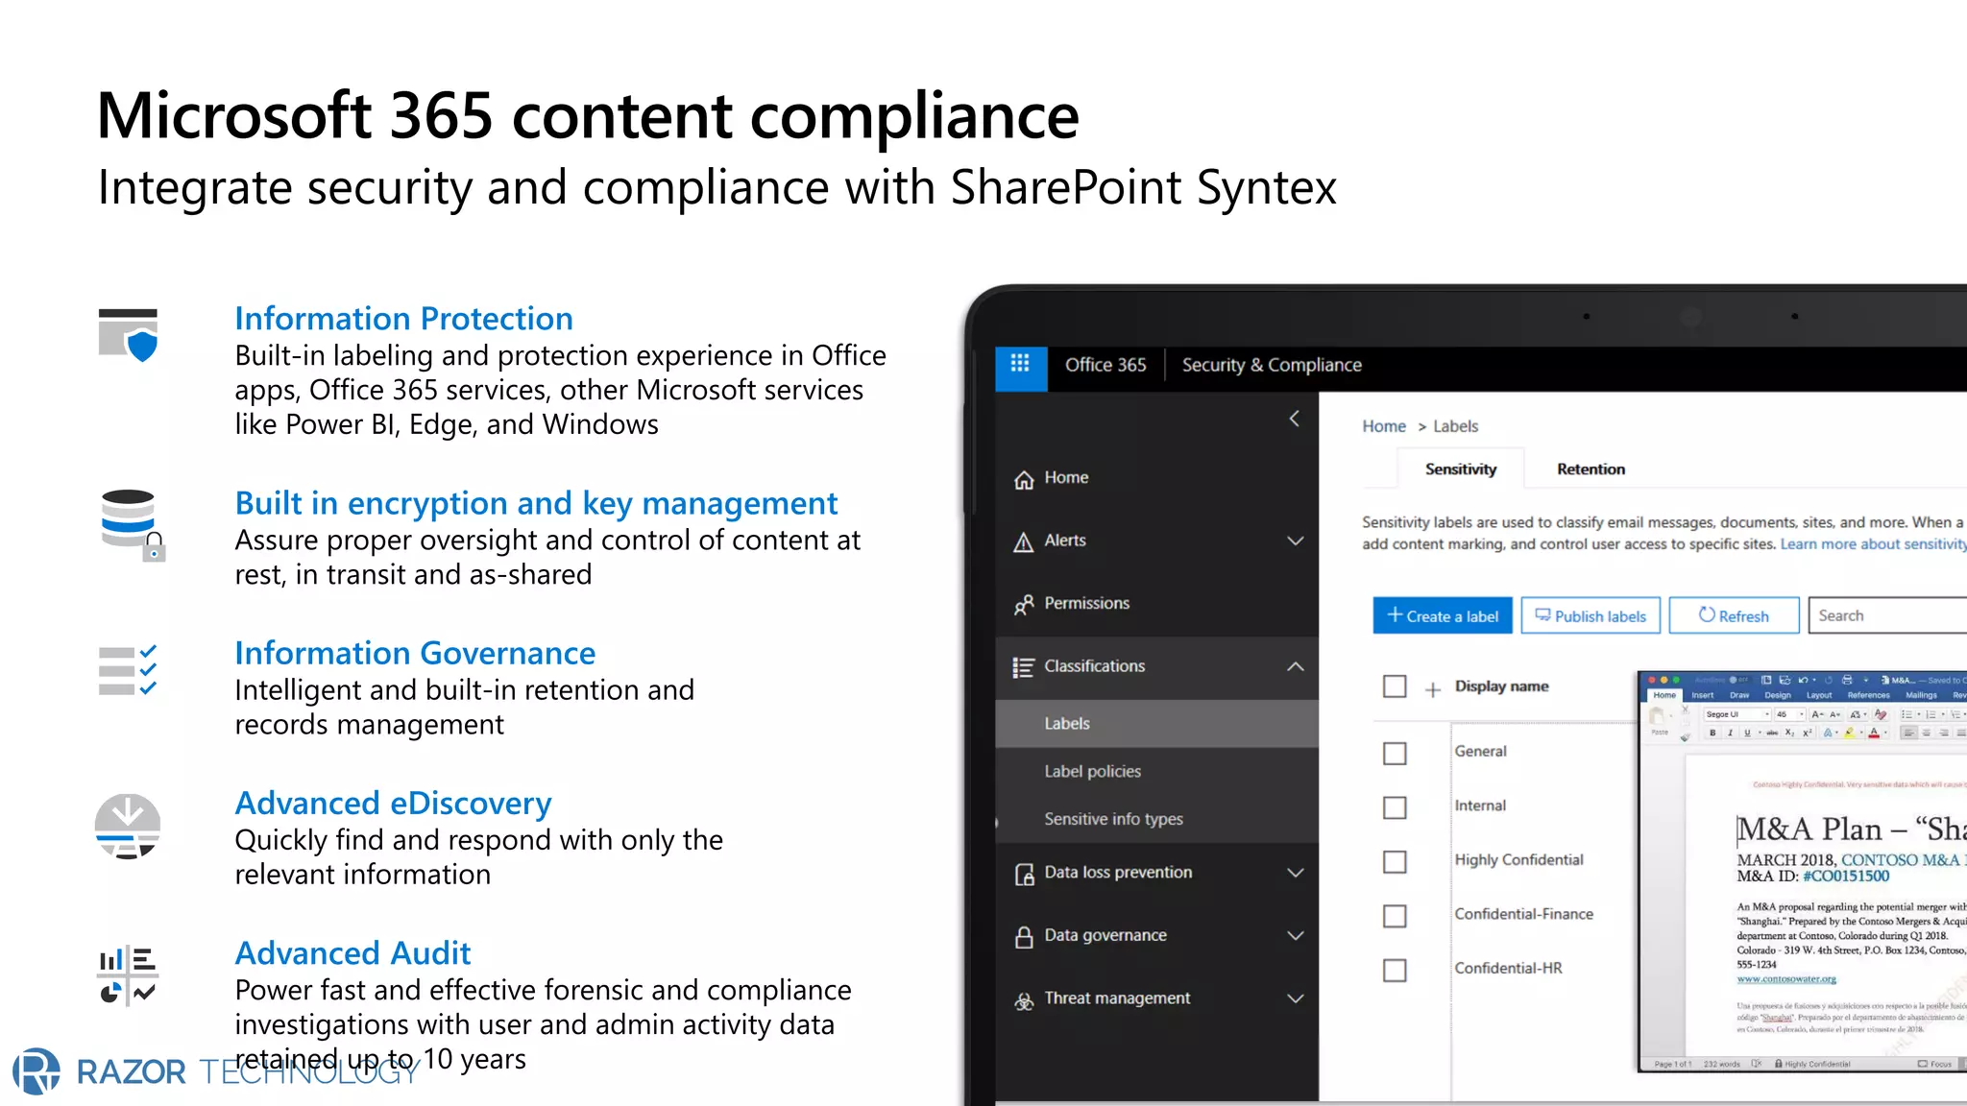Click the Data governance padlock icon

[x=1024, y=937]
